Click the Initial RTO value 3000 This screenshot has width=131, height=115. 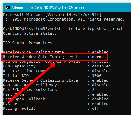97,76
